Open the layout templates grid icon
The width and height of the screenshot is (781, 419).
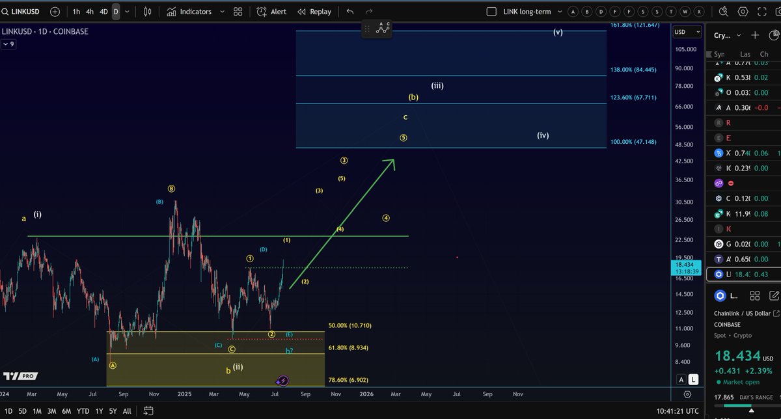pos(238,12)
